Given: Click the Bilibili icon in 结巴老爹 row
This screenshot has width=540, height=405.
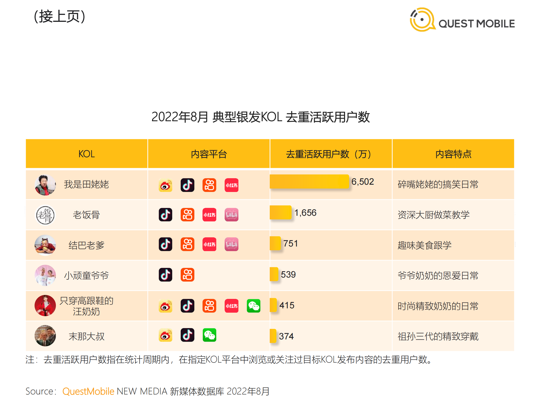Looking at the screenshot, I should [x=231, y=244].
